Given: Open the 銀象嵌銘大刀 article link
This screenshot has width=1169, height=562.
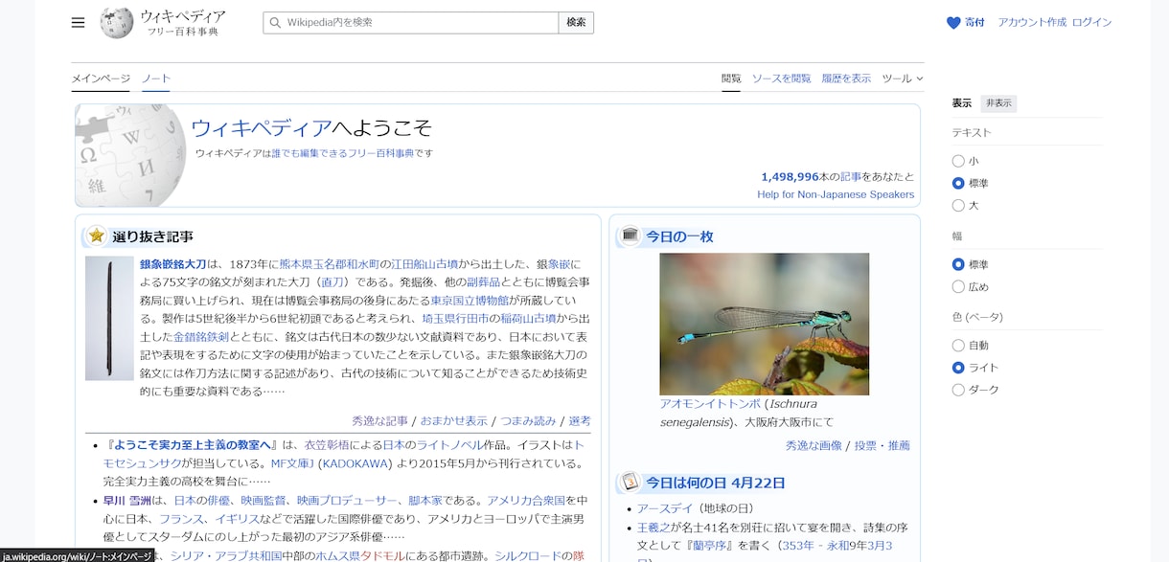Looking at the screenshot, I should 172,264.
